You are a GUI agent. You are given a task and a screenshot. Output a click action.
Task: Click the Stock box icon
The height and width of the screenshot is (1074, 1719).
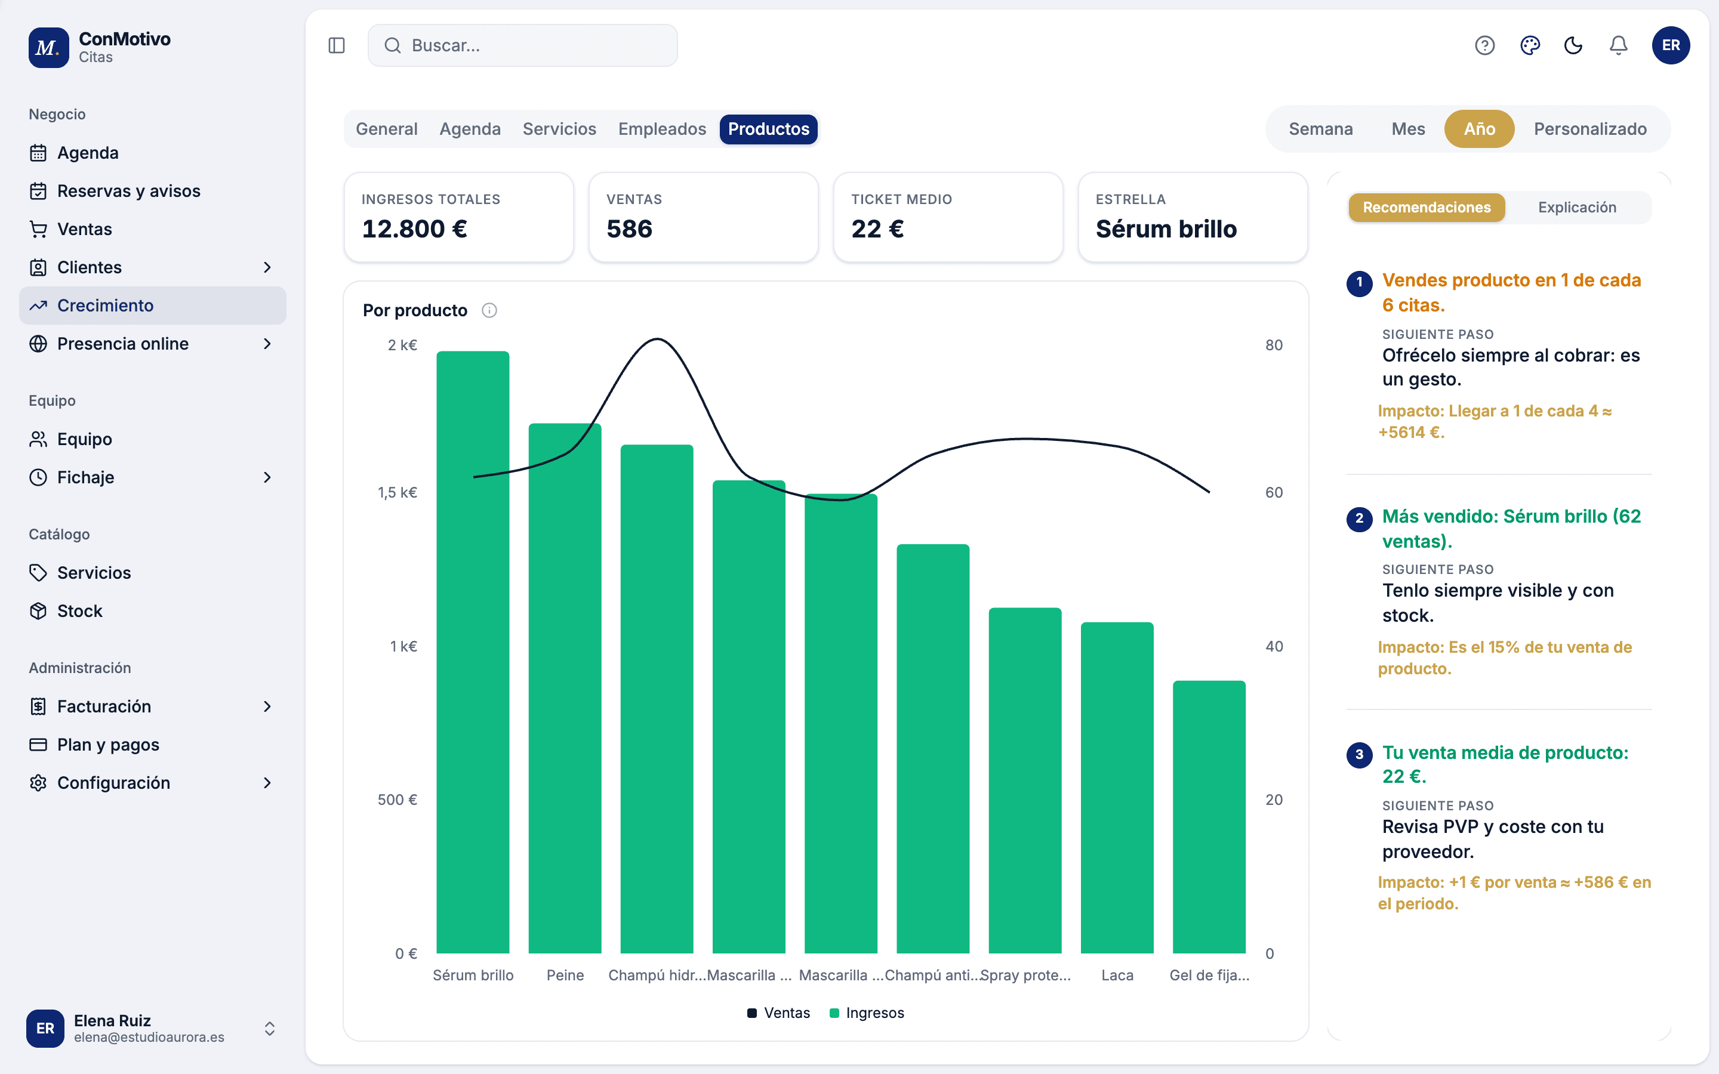pyautogui.click(x=38, y=611)
